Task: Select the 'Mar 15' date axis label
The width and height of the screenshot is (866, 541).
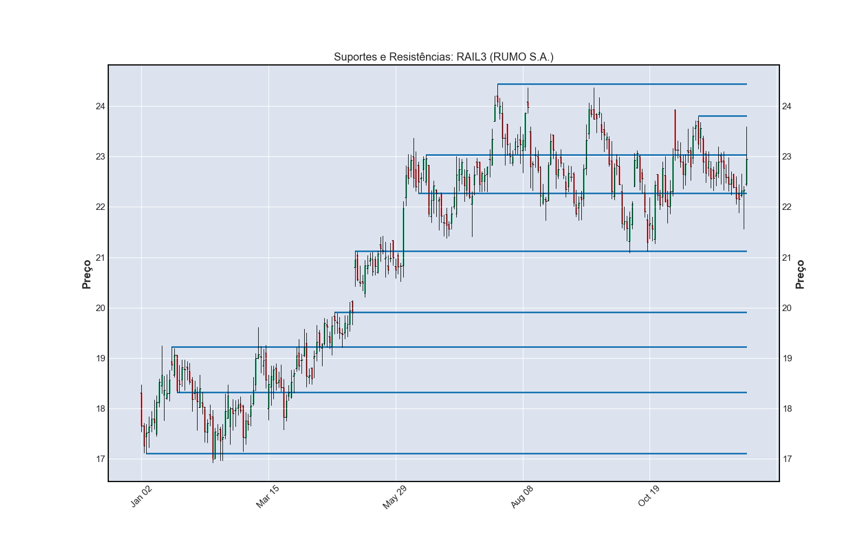Action: (x=267, y=497)
